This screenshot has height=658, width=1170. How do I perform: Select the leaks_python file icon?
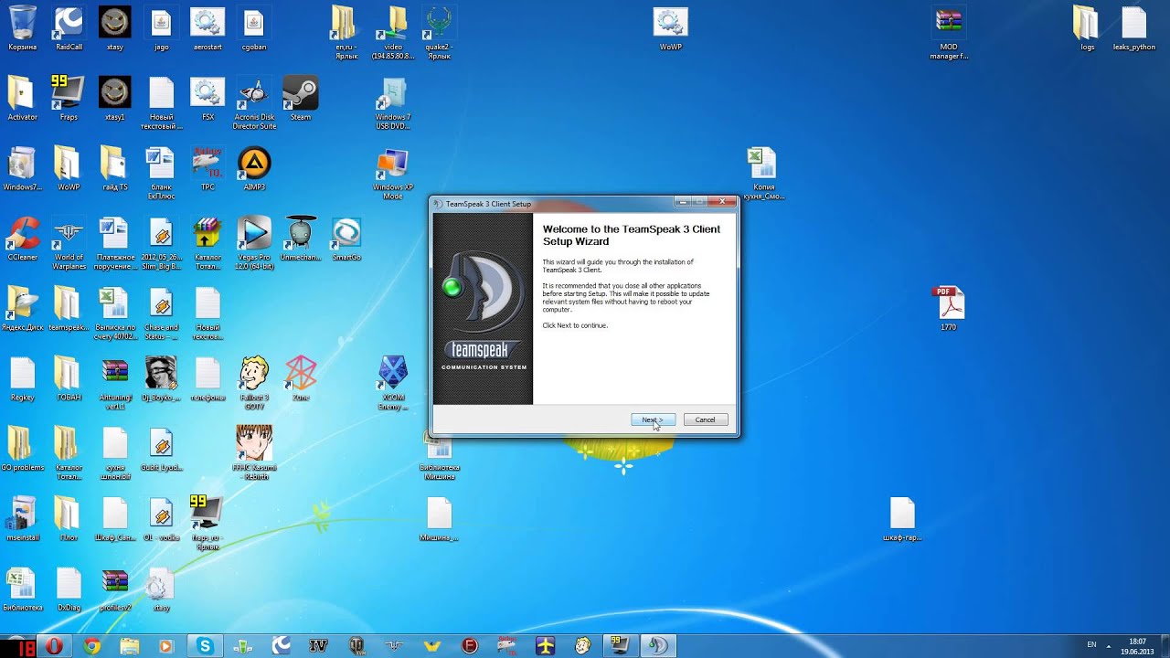coord(1133,28)
